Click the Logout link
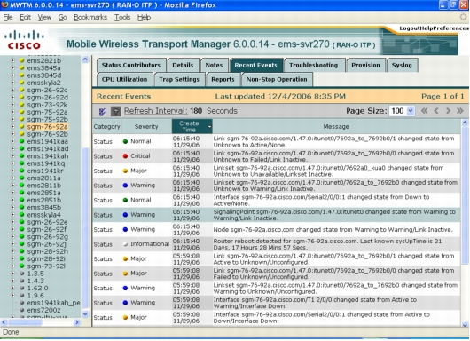This screenshot has height=341, width=470. click(410, 28)
